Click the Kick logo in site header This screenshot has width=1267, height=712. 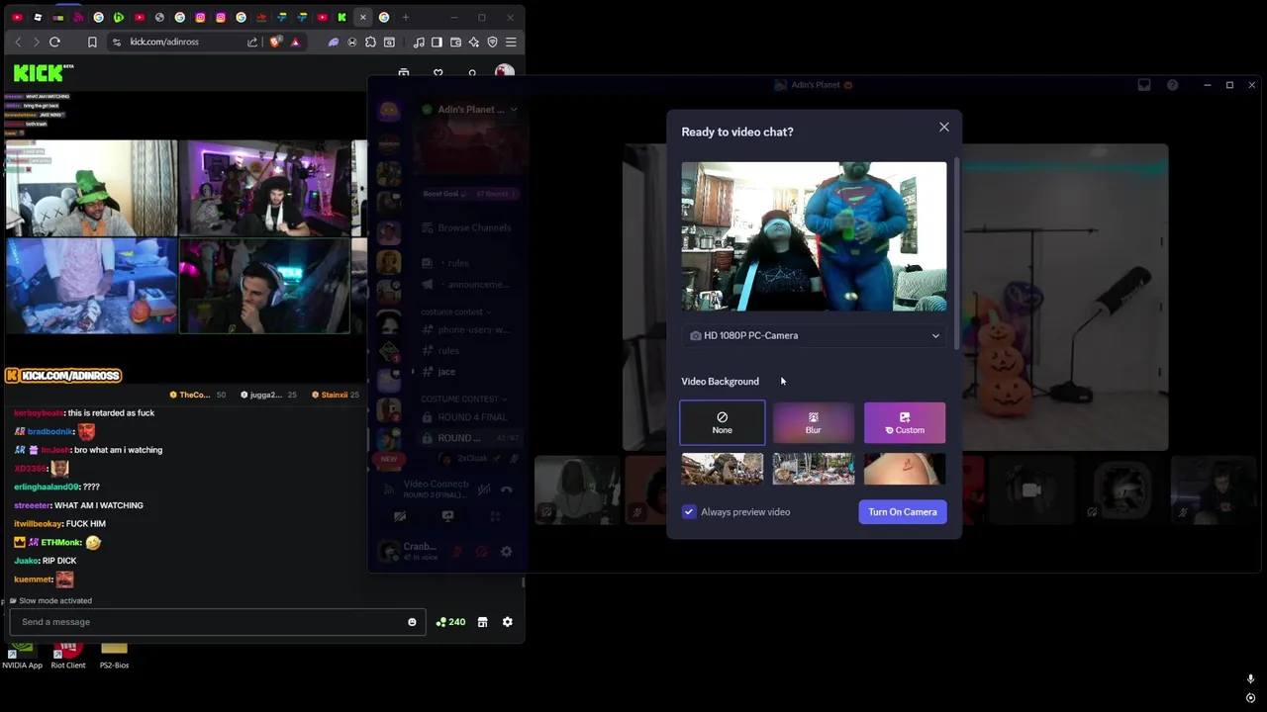click(x=43, y=72)
